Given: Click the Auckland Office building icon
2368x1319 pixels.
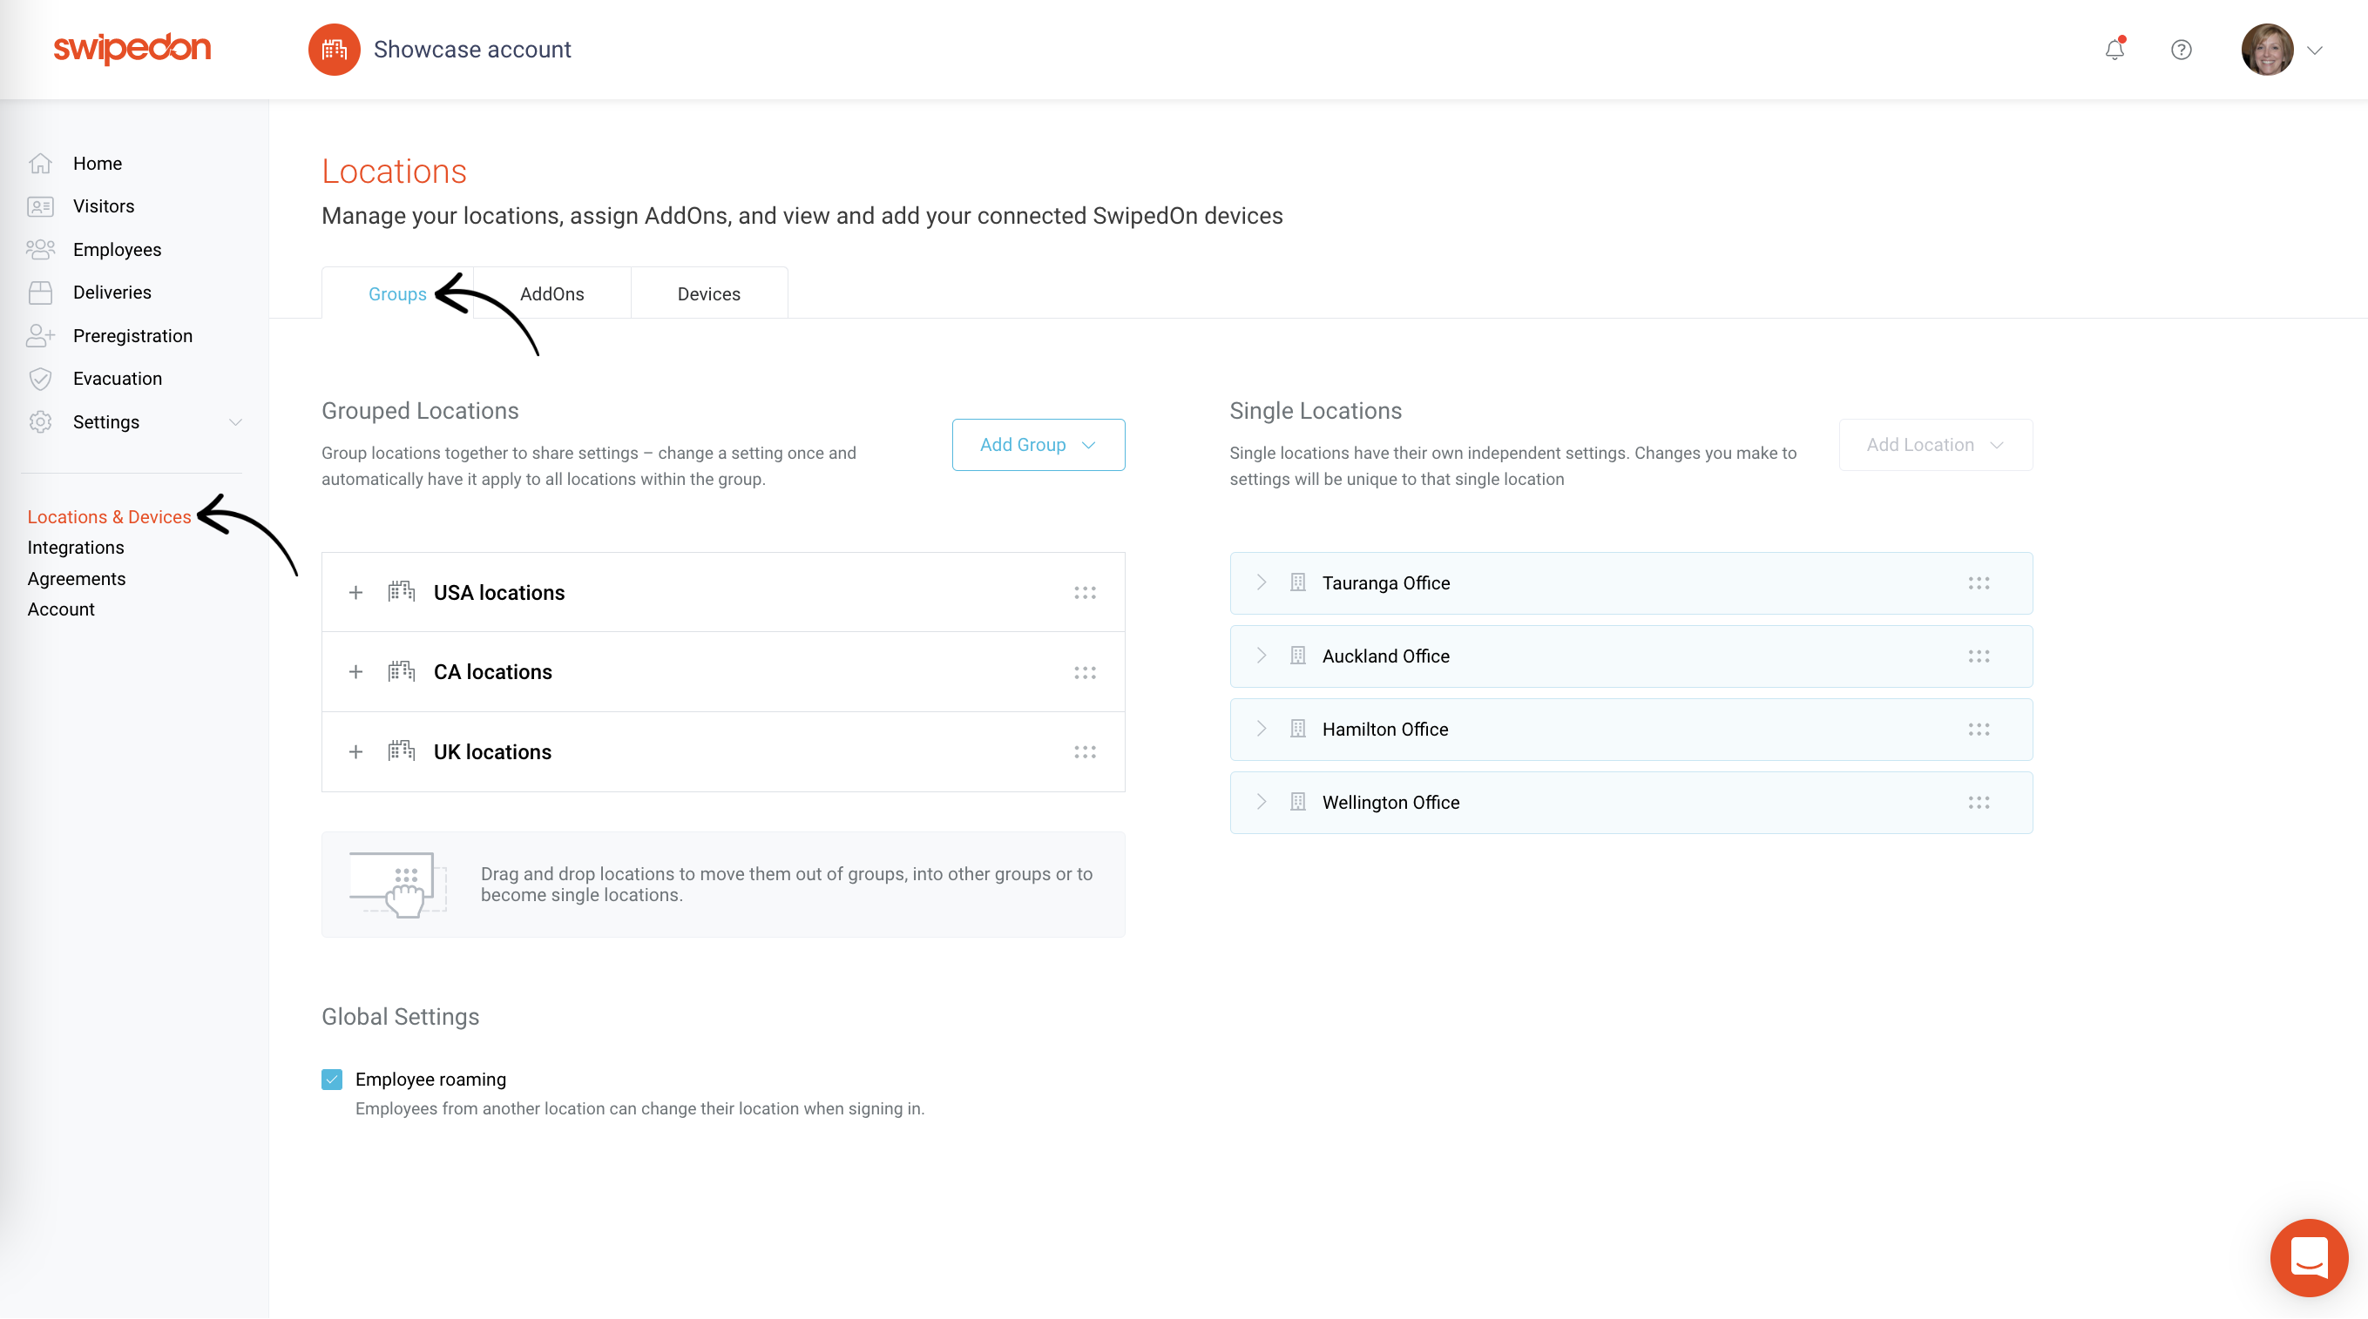Looking at the screenshot, I should point(1298,656).
